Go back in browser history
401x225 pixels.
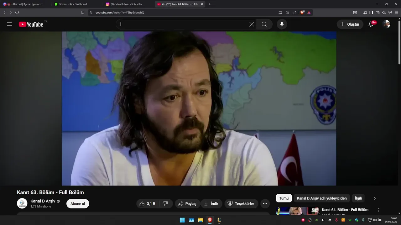coord(4,12)
